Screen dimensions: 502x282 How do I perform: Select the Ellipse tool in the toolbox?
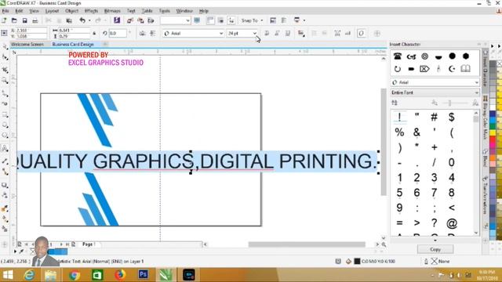click(x=5, y=125)
